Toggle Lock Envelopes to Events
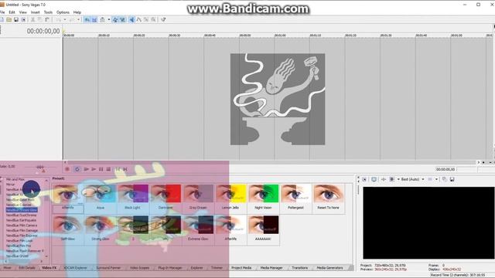The width and height of the screenshot is (495, 278). pos(115,19)
